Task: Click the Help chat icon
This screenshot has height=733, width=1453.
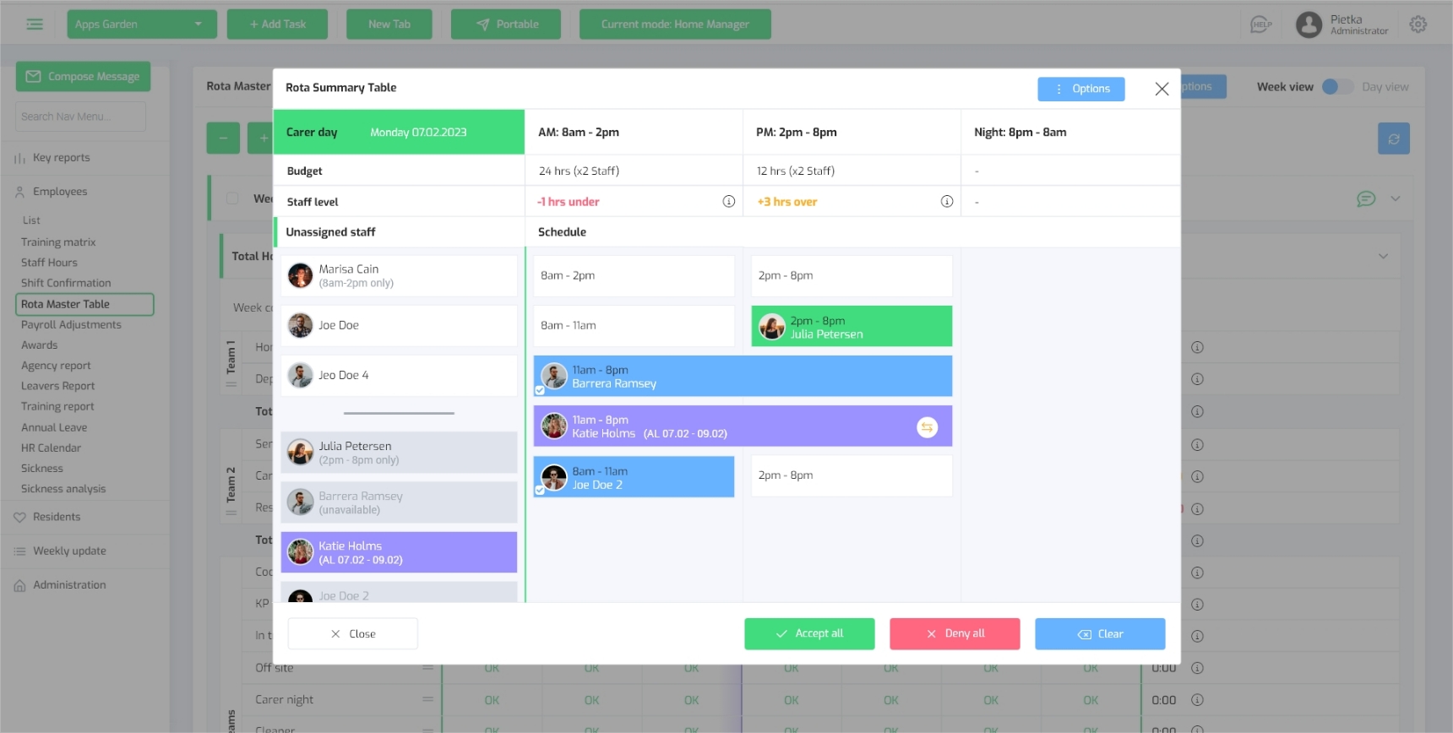Action: tap(1260, 24)
